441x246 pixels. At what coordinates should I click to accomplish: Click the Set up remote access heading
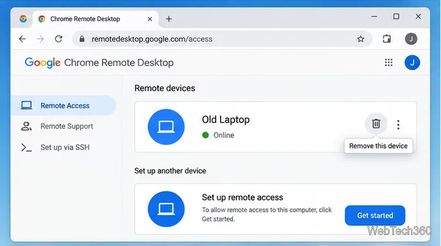coord(243,197)
